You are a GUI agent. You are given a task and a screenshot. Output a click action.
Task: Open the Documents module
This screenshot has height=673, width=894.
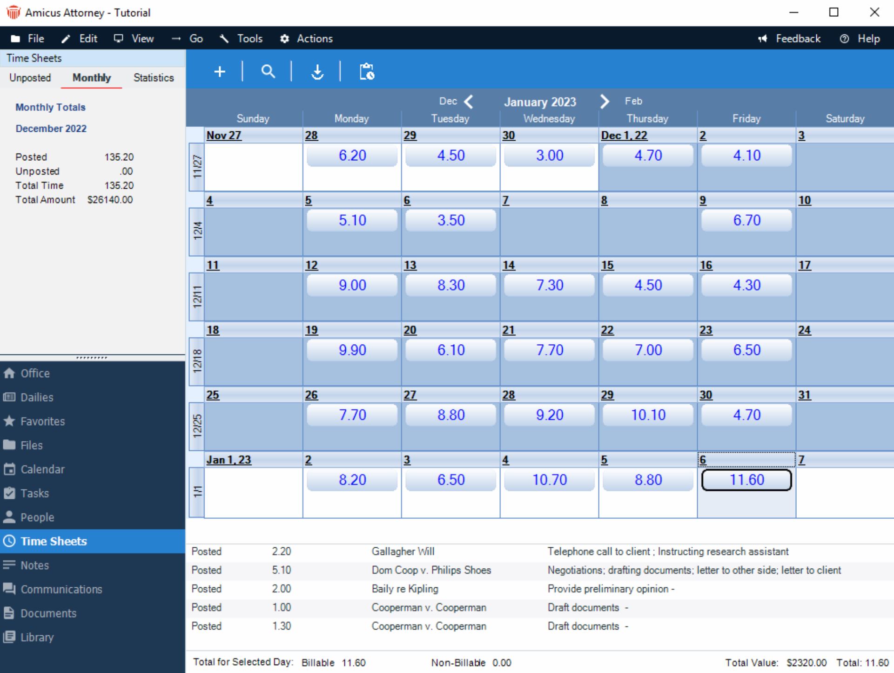click(x=93, y=613)
